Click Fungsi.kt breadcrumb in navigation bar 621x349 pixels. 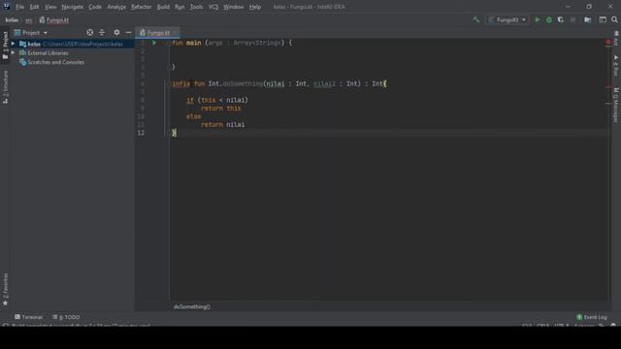(x=54, y=19)
